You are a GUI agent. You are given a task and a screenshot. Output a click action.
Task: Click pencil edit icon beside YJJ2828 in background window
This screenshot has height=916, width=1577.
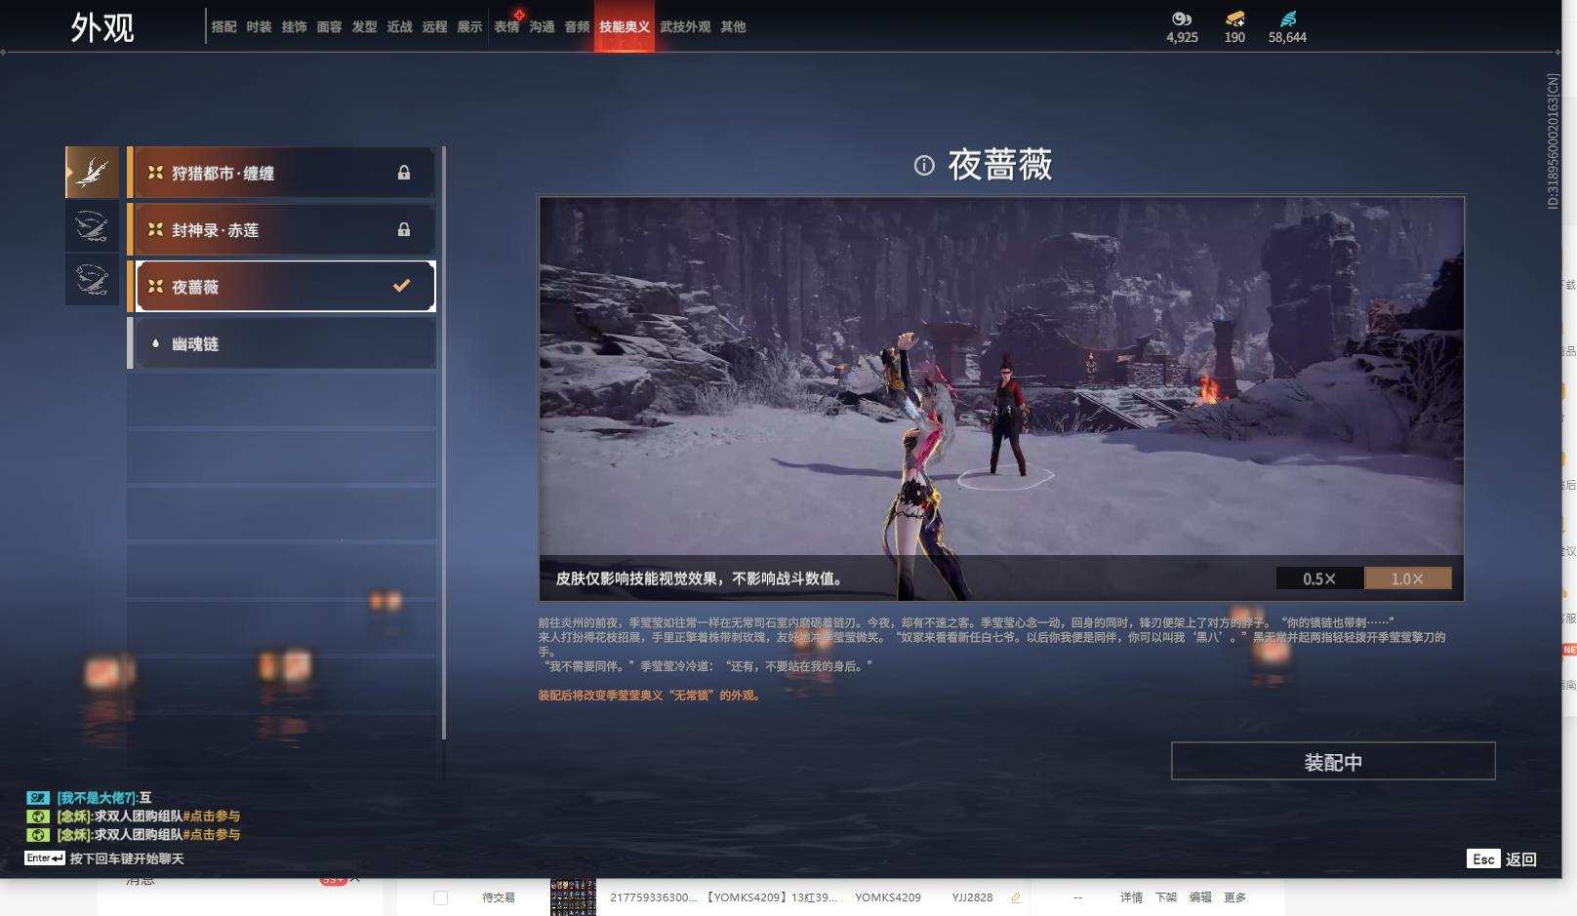[x=1015, y=897]
